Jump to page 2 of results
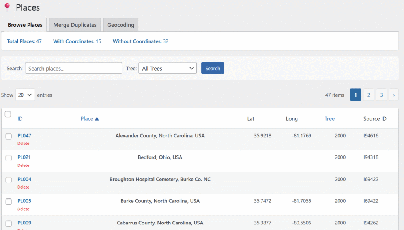This screenshot has height=230, width=404. pos(368,95)
